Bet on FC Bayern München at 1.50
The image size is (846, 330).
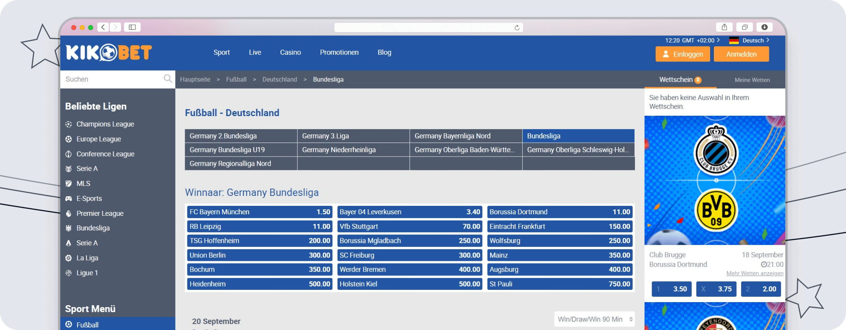click(260, 212)
